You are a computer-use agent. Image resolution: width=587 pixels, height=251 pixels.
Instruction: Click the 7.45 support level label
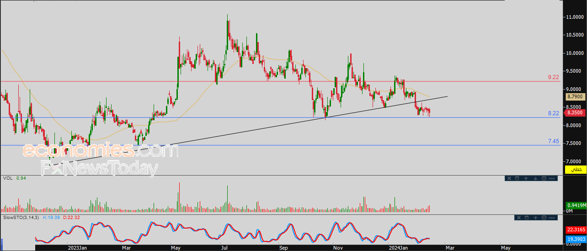pyautogui.click(x=553, y=142)
